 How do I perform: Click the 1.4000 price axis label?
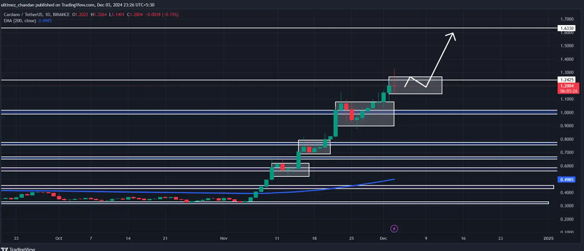[x=567, y=59]
